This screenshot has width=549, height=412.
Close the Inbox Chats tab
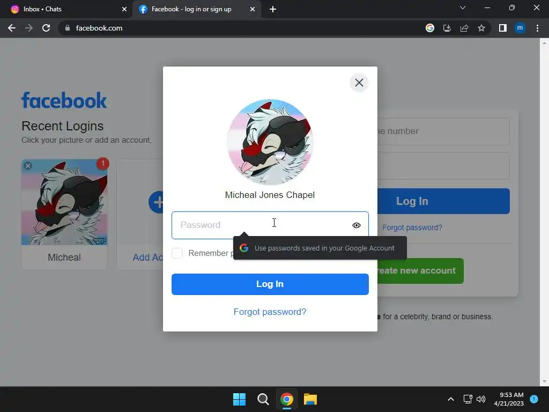(124, 10)
